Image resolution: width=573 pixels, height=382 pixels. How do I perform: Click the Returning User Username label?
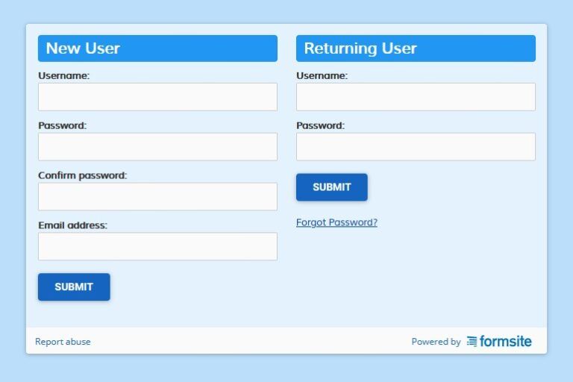(x=322, y=75)
